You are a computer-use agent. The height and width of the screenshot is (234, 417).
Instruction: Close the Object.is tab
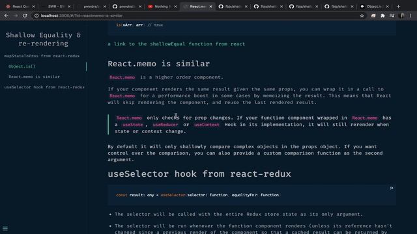pos(387,6)
